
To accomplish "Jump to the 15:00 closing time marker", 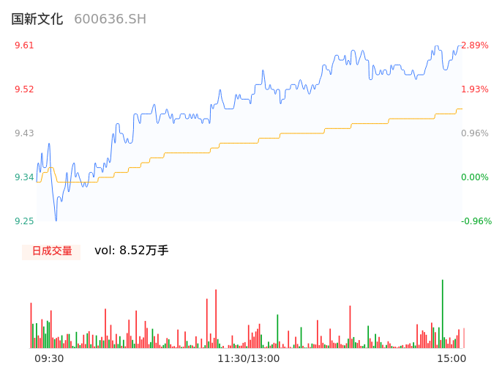I will click(x=452, y=358).
